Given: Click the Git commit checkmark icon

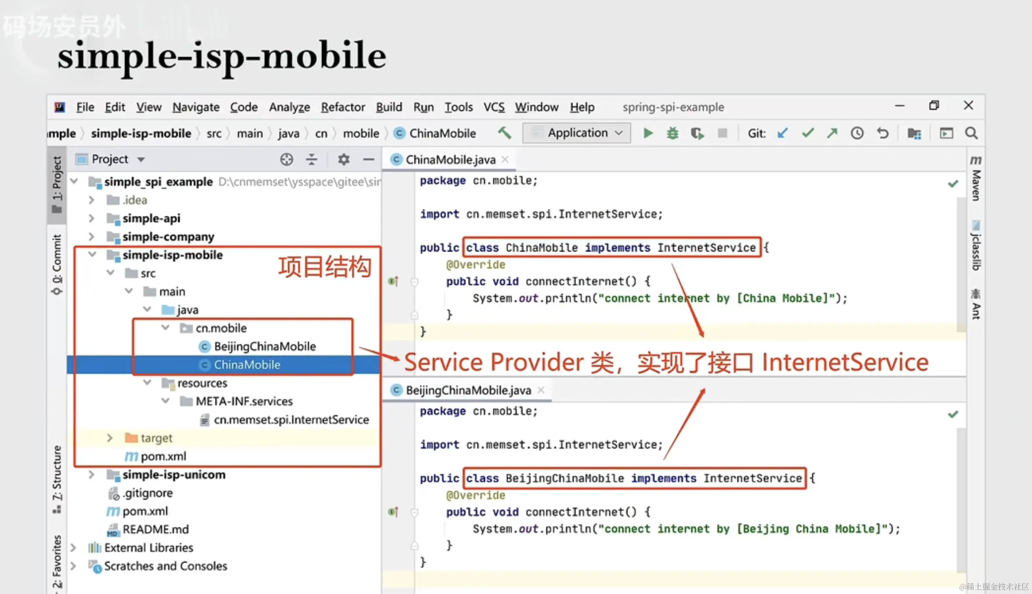Looking at the screenshot, I should pos(807,133).
